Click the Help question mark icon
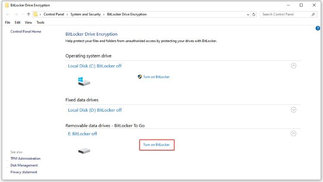This screenshot has height=182, width=323. click(x=318, y=28)
